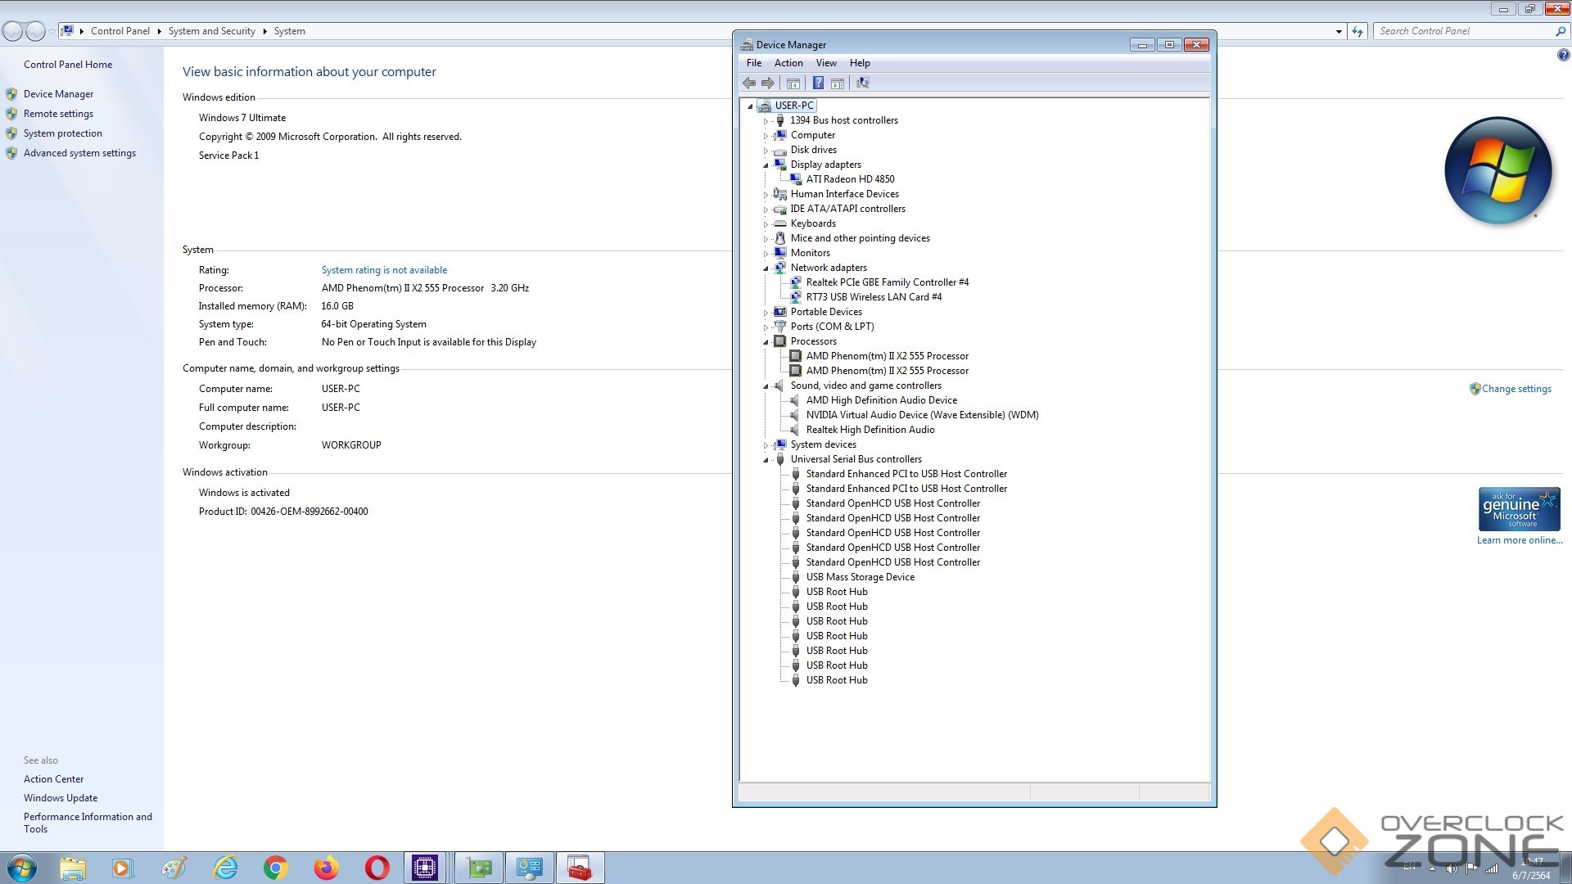Click the Show/Hide Console Tree toolbar icon
The image size is (1572, 884).
[x=793, y=83]
